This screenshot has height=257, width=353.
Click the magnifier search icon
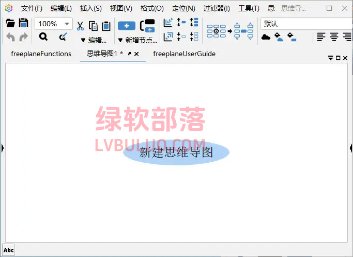(x=43, y=37)
